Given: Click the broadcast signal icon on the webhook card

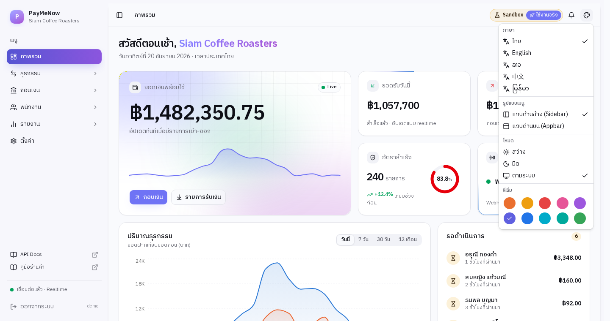Looking at the screenshot, I should coord(492,158).
